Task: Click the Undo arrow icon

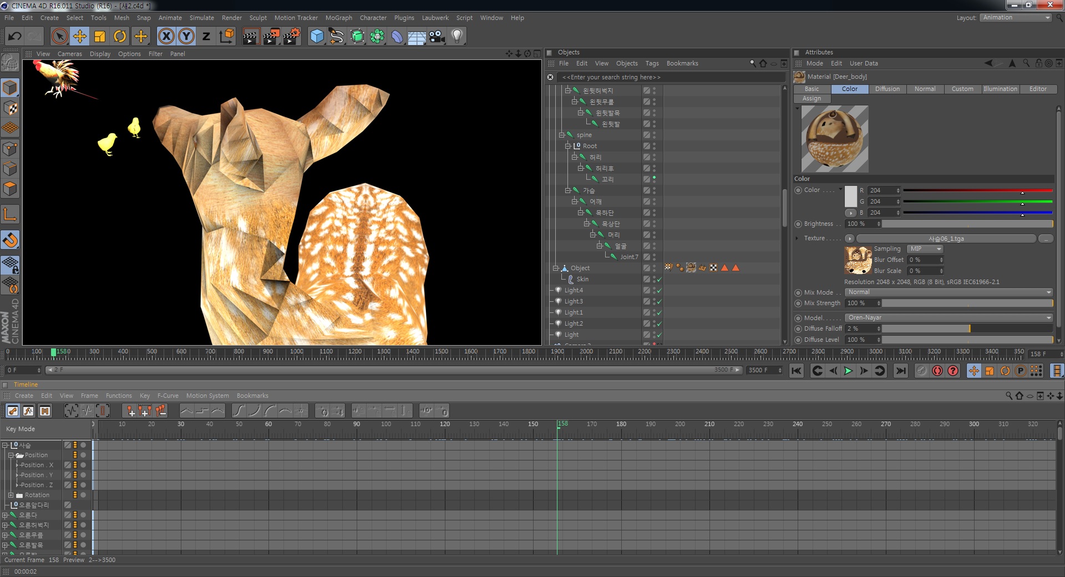Action: tap(15, 37)
